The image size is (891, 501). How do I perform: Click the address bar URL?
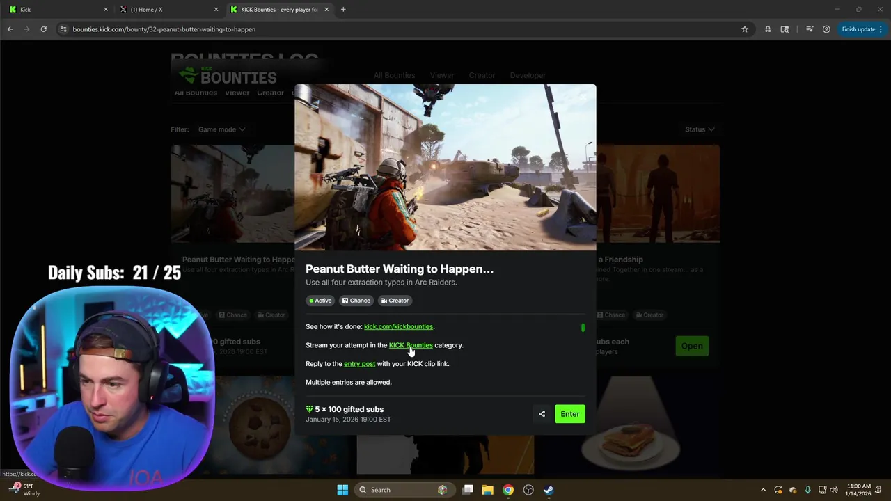pyautogui.click(x=164, y=29)
